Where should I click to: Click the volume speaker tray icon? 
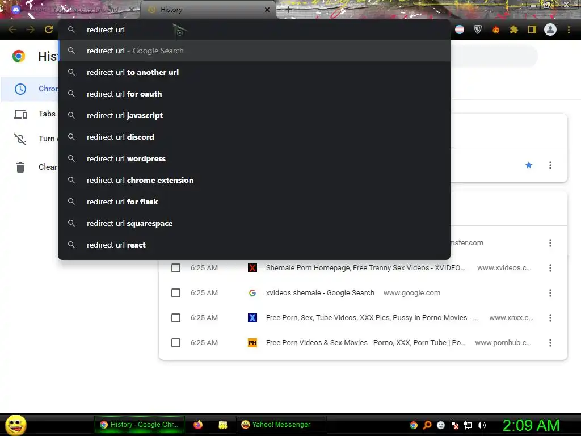[482, 425]
